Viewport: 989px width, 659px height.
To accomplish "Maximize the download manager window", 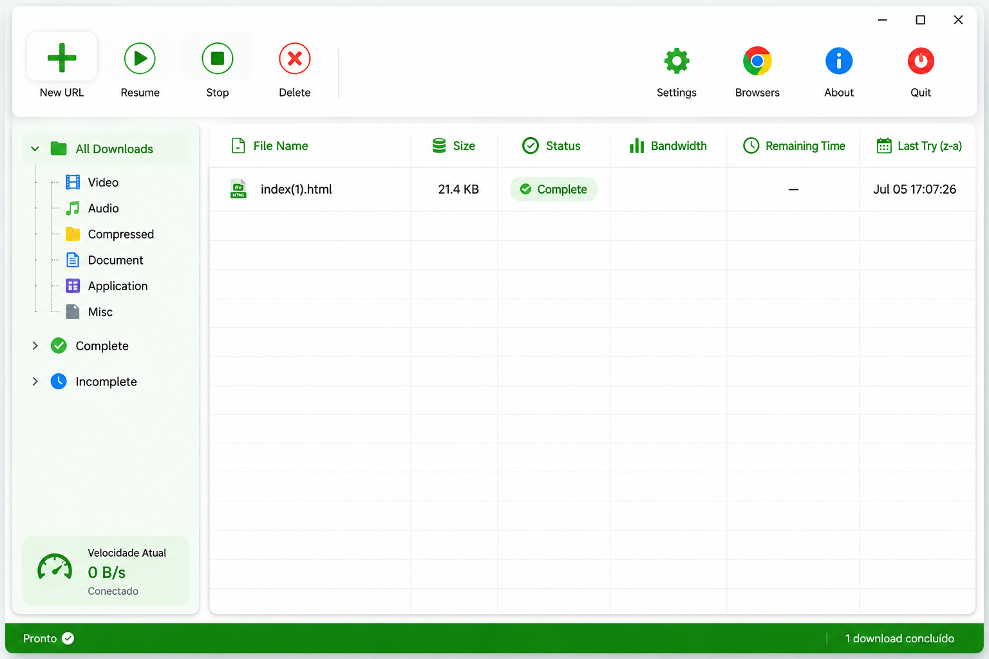I will point(921,20).
